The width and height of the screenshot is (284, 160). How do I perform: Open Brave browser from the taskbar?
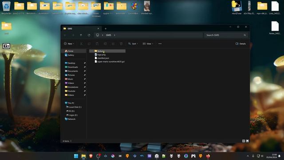pyautogui.click(x=91, y=156)
